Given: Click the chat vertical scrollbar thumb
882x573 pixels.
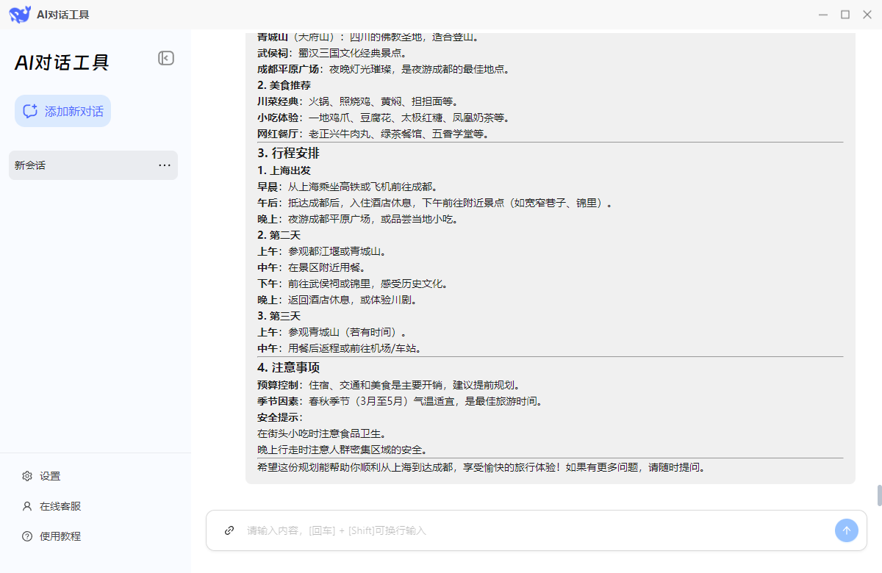Looking at the screenshot, I should (879, 495).
